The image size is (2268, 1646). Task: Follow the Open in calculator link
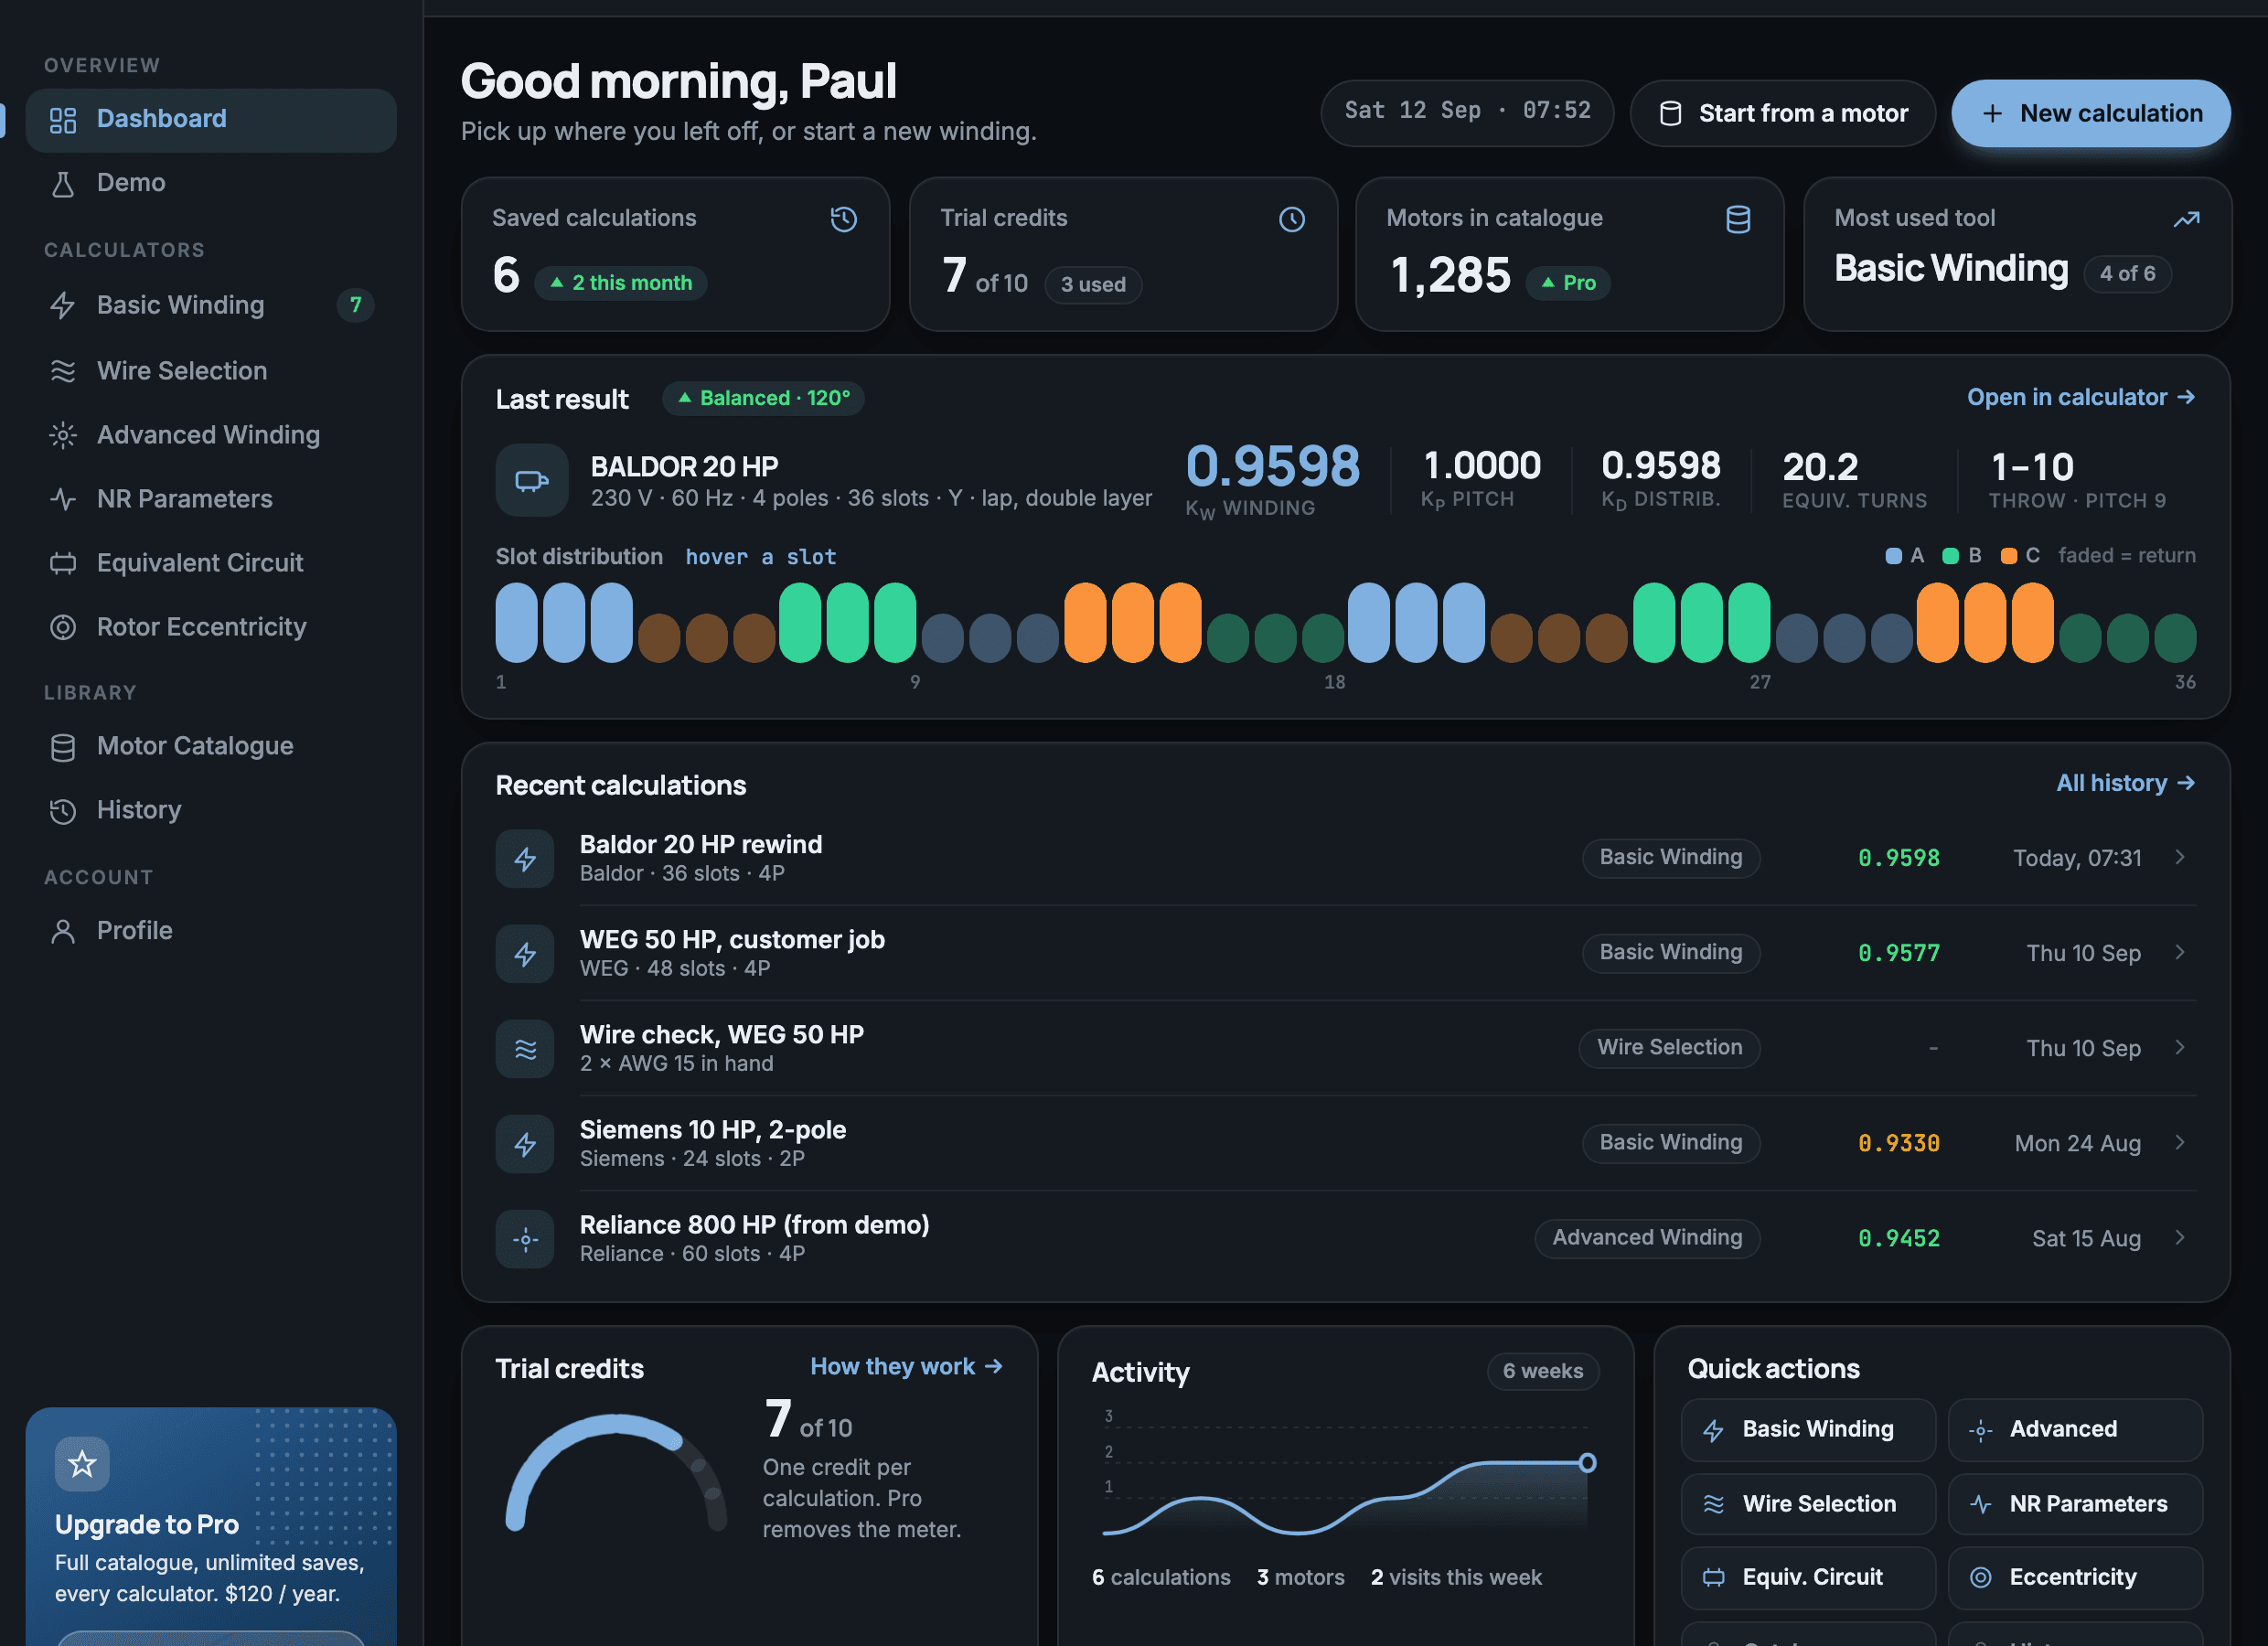[x=2081, y=397]
